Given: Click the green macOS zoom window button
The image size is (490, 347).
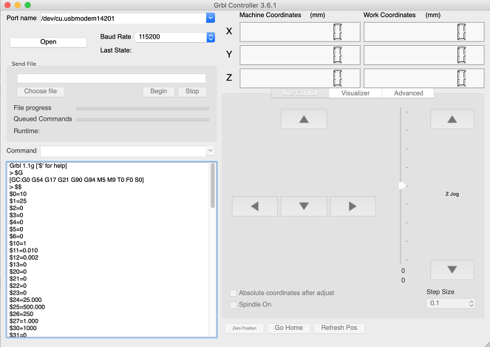Looking at the screenshot, I should (x=28, y=5).
